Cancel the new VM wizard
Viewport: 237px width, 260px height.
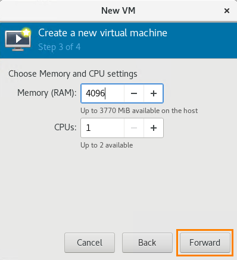89,243
